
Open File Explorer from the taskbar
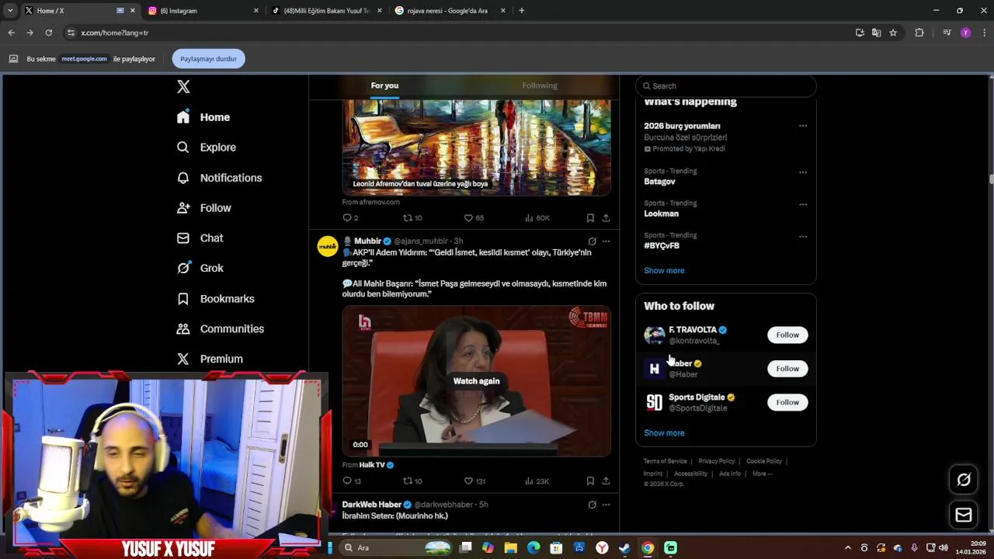click(510, 548)
